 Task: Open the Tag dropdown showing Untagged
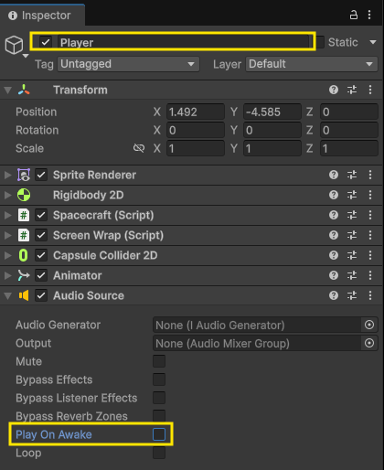tap(128, 64)
